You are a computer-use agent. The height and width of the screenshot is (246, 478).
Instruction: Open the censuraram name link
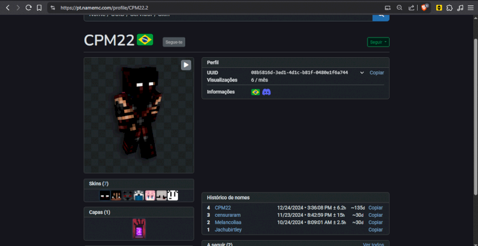[228, 215]
